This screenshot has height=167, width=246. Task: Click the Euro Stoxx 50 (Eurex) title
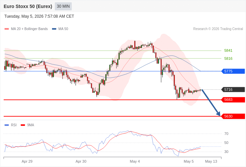(x=28, y=6)
